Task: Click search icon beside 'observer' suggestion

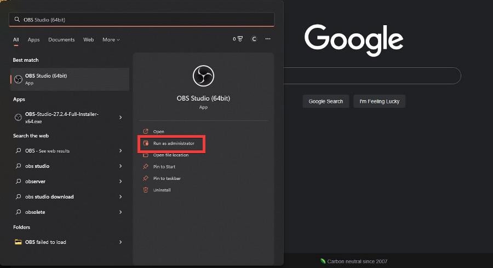Action: point(18,181)
